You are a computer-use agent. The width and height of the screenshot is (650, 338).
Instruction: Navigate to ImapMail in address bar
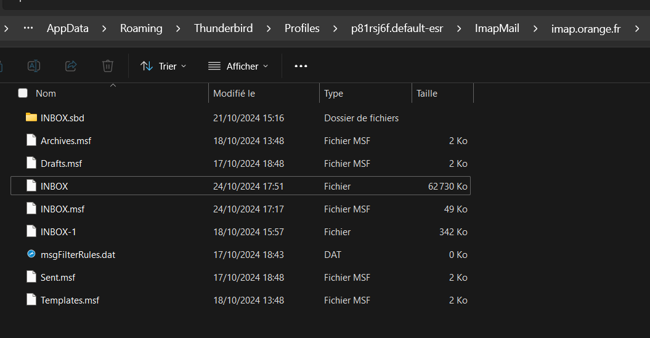point(497,28)
